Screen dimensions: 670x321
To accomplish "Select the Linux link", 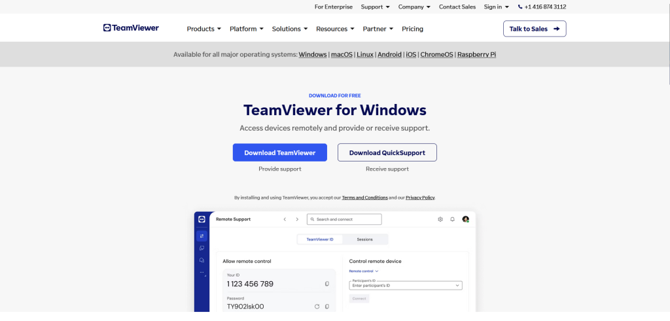I will click(365, 55).
